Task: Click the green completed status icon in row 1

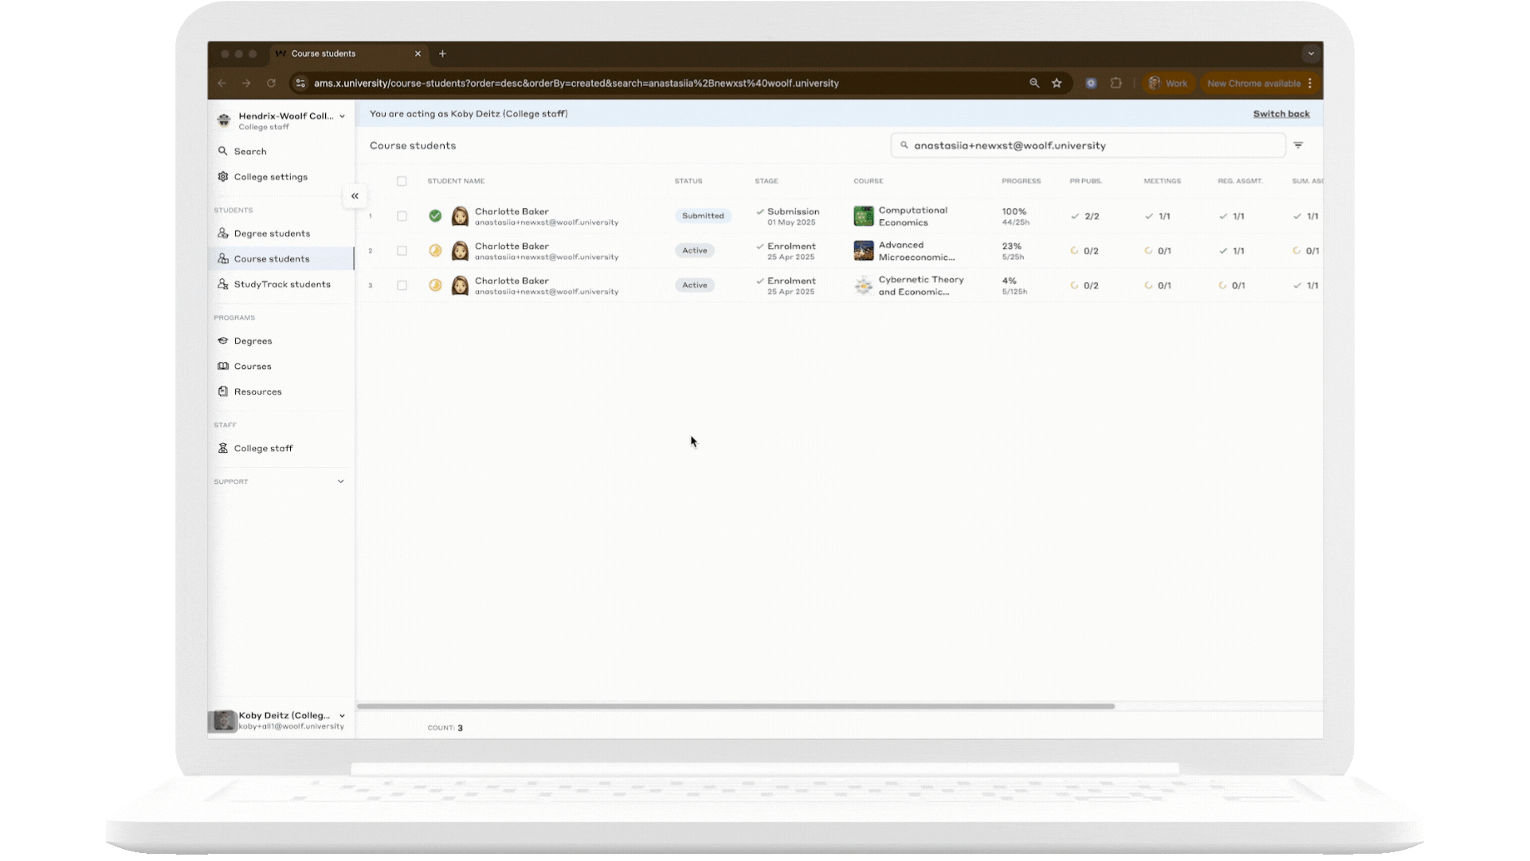Action: click(435, 216)
